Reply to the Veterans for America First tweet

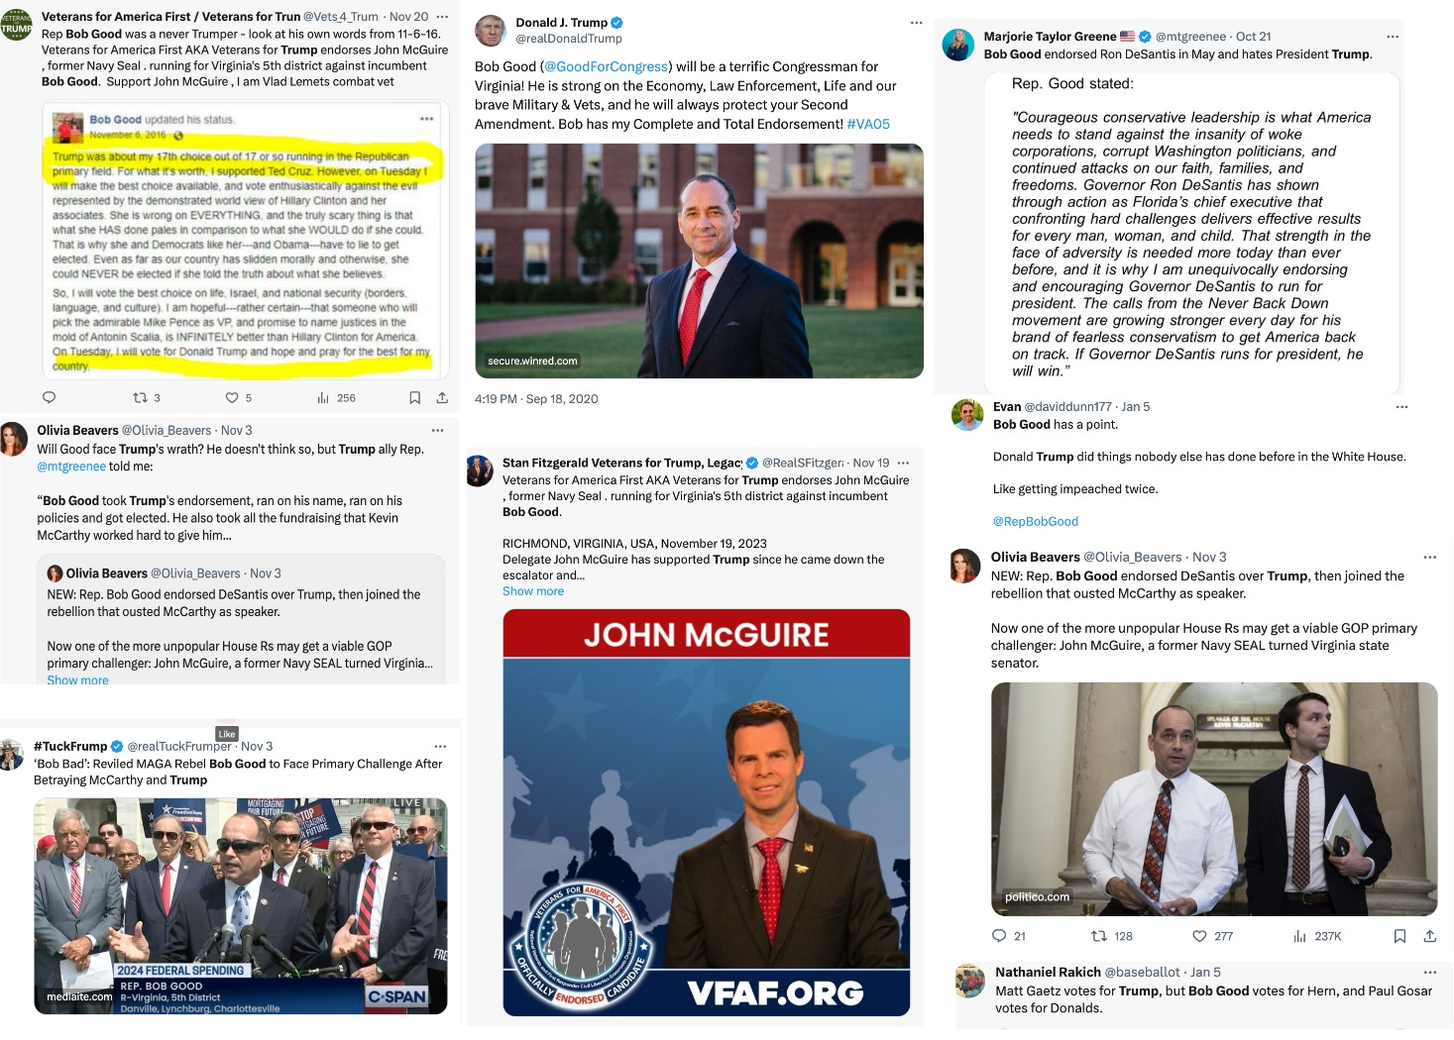(49, 397)
